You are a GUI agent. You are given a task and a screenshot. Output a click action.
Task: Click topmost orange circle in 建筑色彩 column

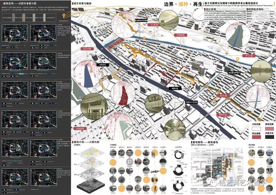tap(138, 153)
